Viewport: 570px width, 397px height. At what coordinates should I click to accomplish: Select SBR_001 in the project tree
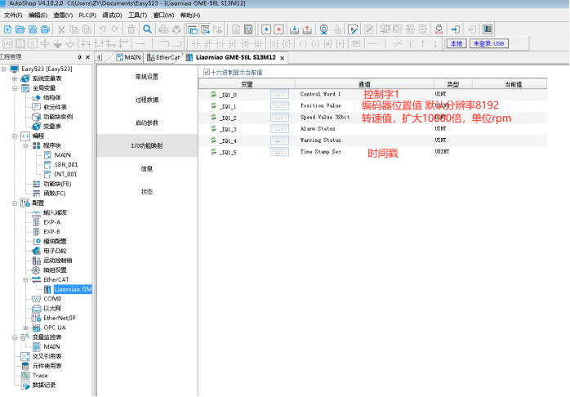pos(65,165)
